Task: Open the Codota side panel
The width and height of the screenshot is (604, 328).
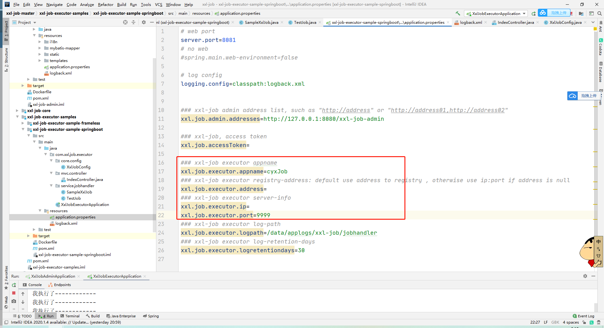Action: 601,47
